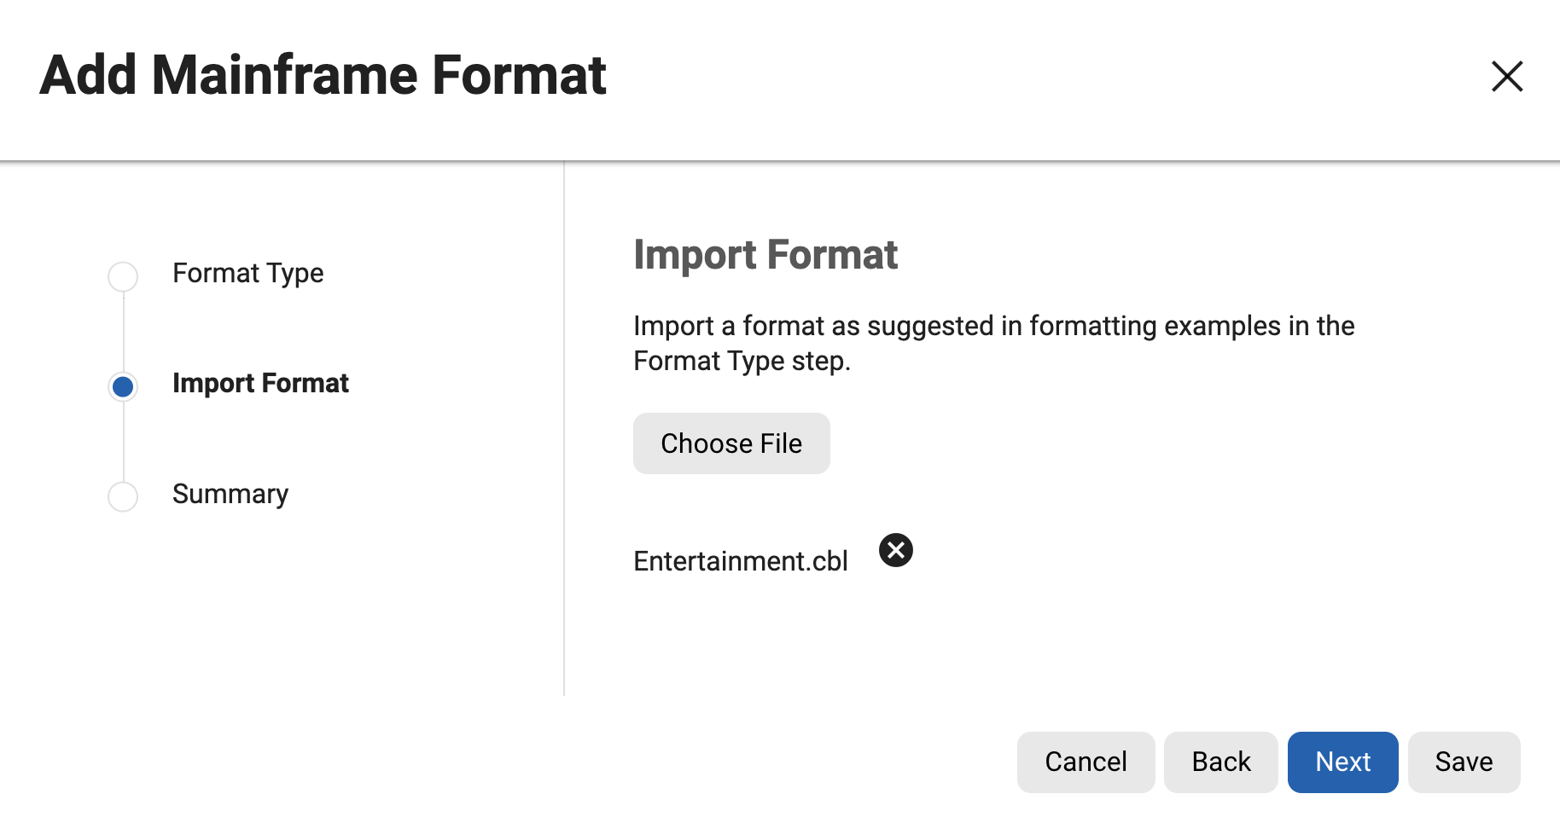
Task: Click the Import Format step label
Action: pyautogui.click(x=260, y=384)
